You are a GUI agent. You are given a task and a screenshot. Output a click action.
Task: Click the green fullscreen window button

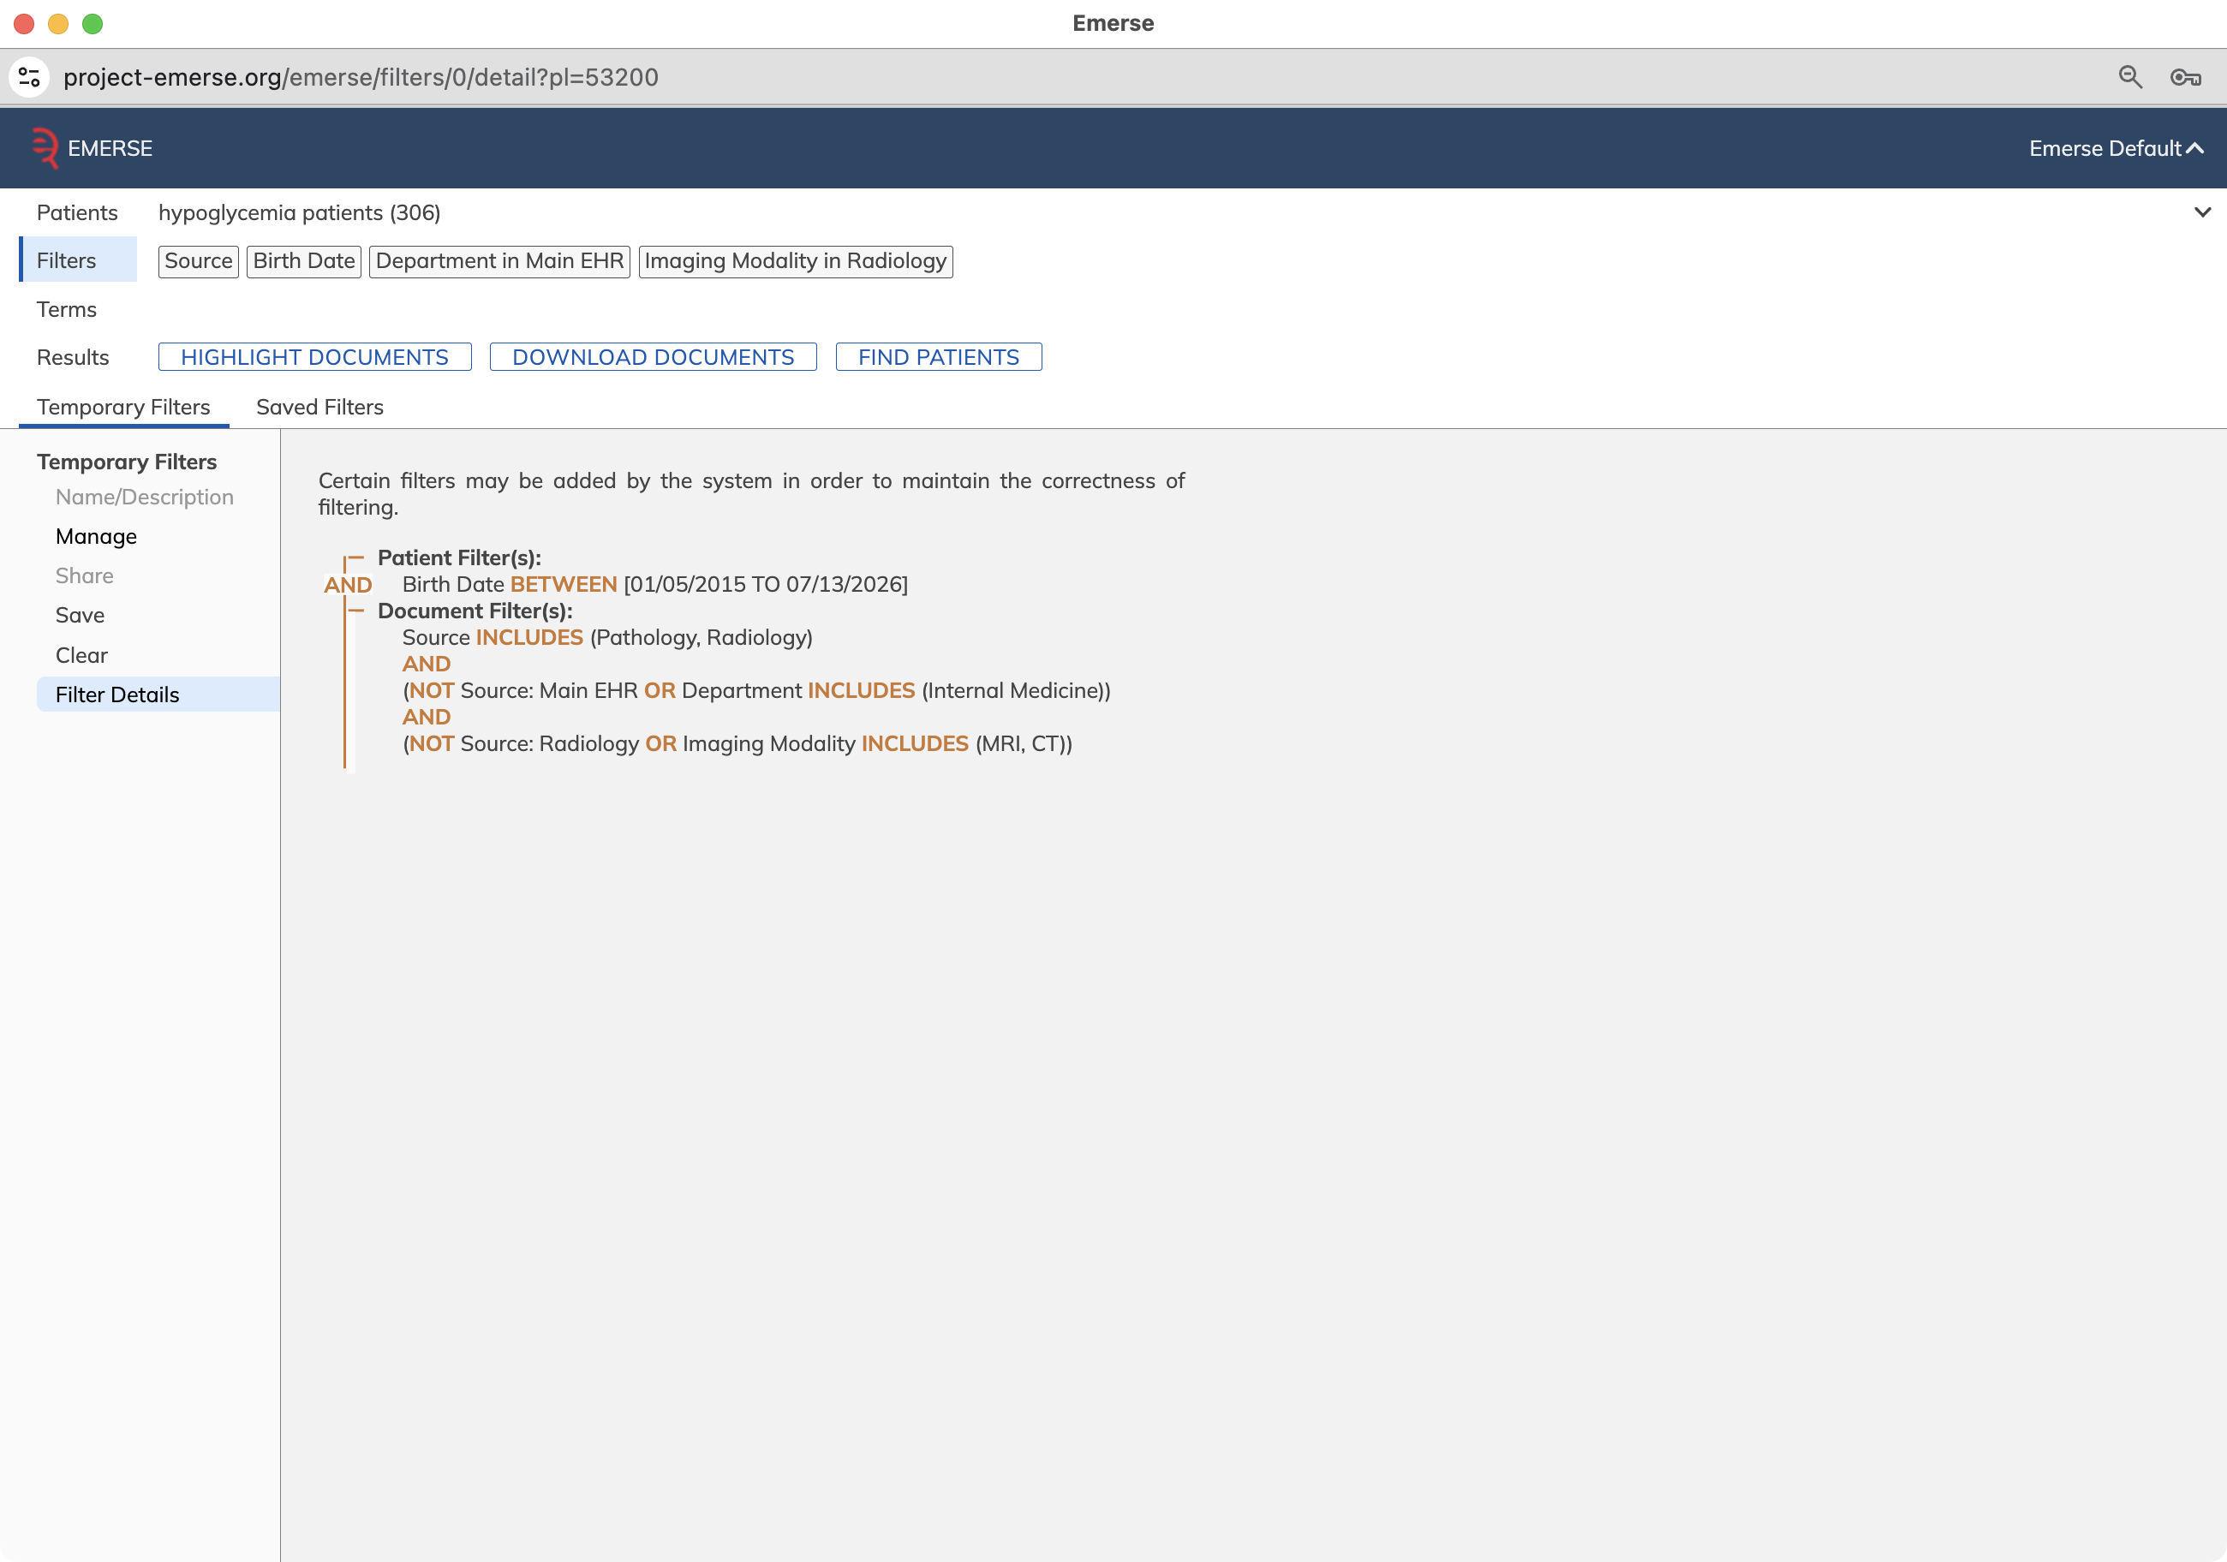point(93,23)
